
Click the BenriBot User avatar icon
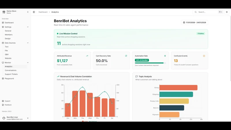pos(4,118)
